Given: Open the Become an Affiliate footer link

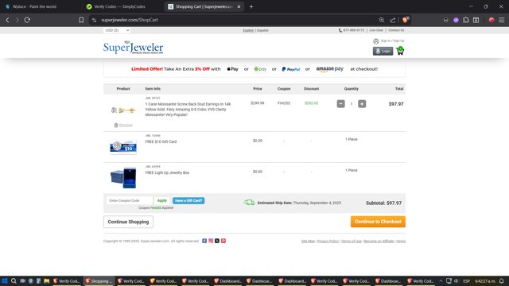Looking at the screenshot, I should click(x=379, y=242).
